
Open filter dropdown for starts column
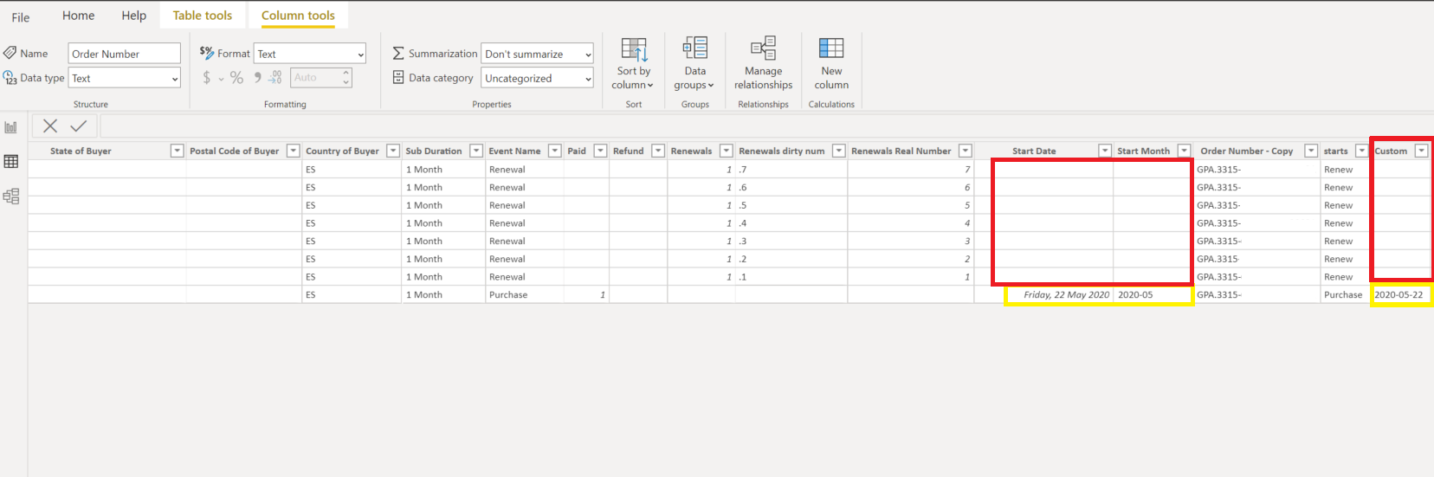[x=1361, y=151]
